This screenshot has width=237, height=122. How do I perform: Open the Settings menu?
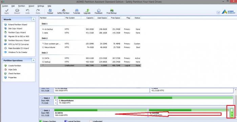tap(41, 6)
